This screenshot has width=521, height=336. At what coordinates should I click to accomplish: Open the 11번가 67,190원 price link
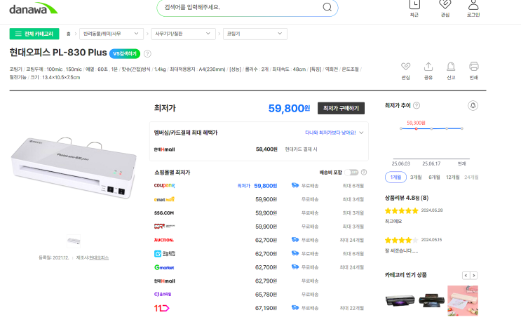click(x=266, y=308)
